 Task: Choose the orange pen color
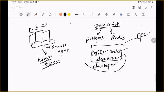[x=61, y=14]
